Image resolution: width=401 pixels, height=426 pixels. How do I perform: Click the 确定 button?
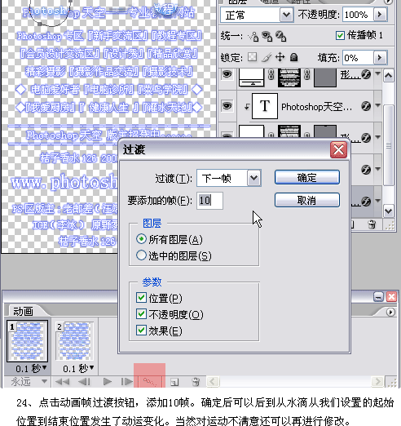tap(307, 178)
